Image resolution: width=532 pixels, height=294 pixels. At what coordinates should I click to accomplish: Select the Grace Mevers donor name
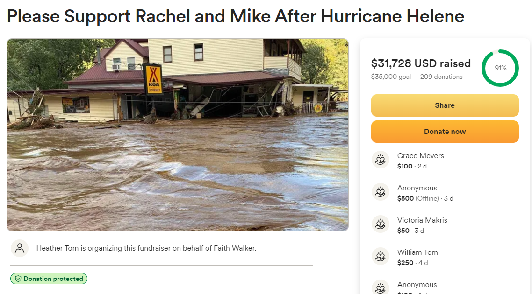(420, 156)
